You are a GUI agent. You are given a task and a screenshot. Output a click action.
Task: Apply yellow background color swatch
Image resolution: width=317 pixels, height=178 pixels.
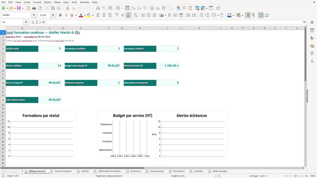point(89,15)
